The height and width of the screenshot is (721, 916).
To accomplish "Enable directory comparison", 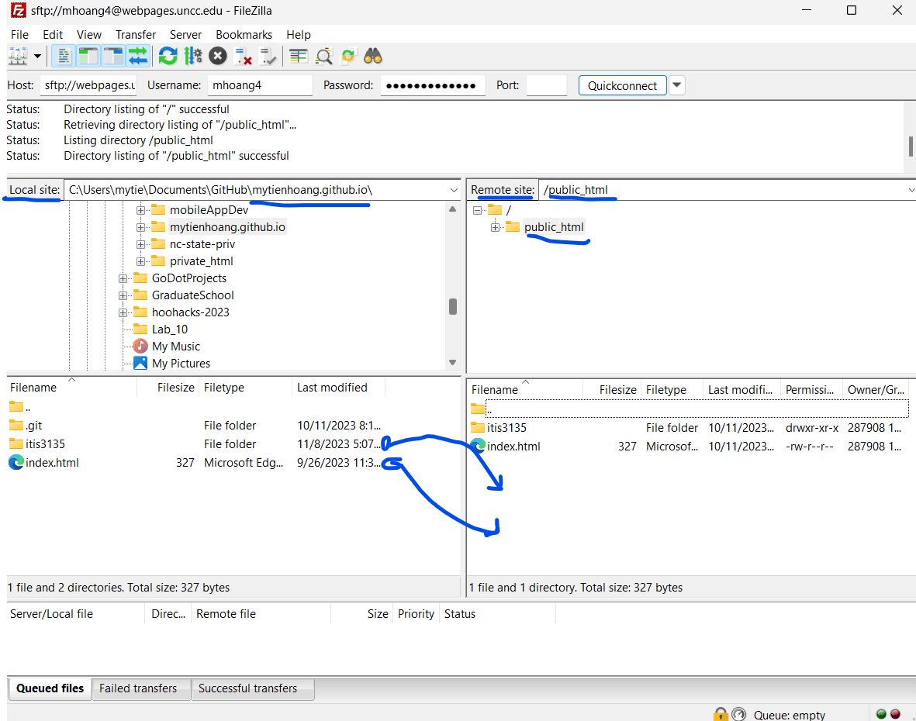I will pyautogui.click(x=297, y=56).
